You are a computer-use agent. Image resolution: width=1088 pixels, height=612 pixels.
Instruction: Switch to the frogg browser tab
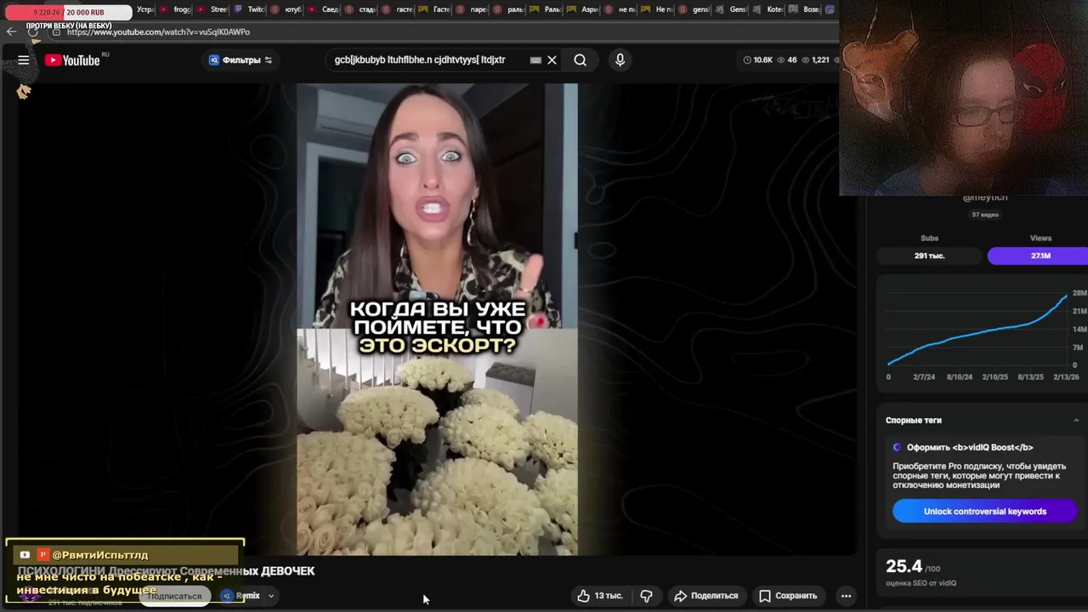(x=175, y=9)
